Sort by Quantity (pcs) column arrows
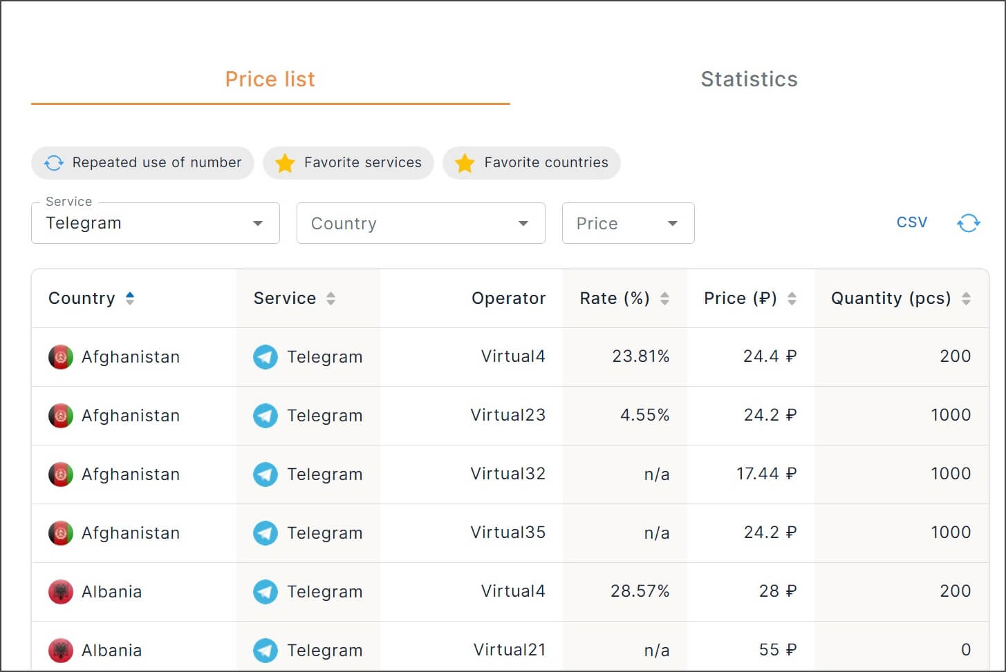This screenshot has width=1006, height=672. tap(967, 298)
